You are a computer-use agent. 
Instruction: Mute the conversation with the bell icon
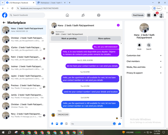pos(139,45)
